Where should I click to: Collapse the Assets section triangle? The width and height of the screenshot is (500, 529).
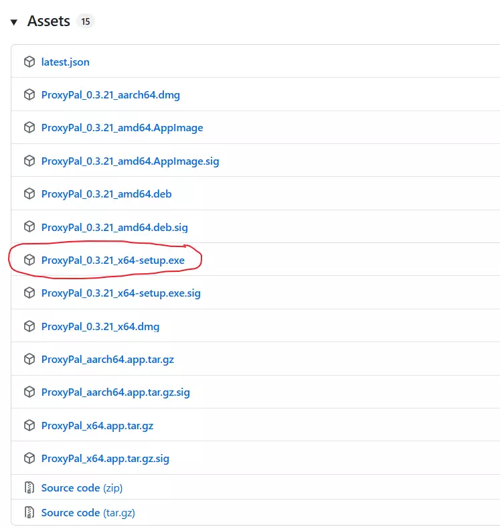click(x=14, y=22)
